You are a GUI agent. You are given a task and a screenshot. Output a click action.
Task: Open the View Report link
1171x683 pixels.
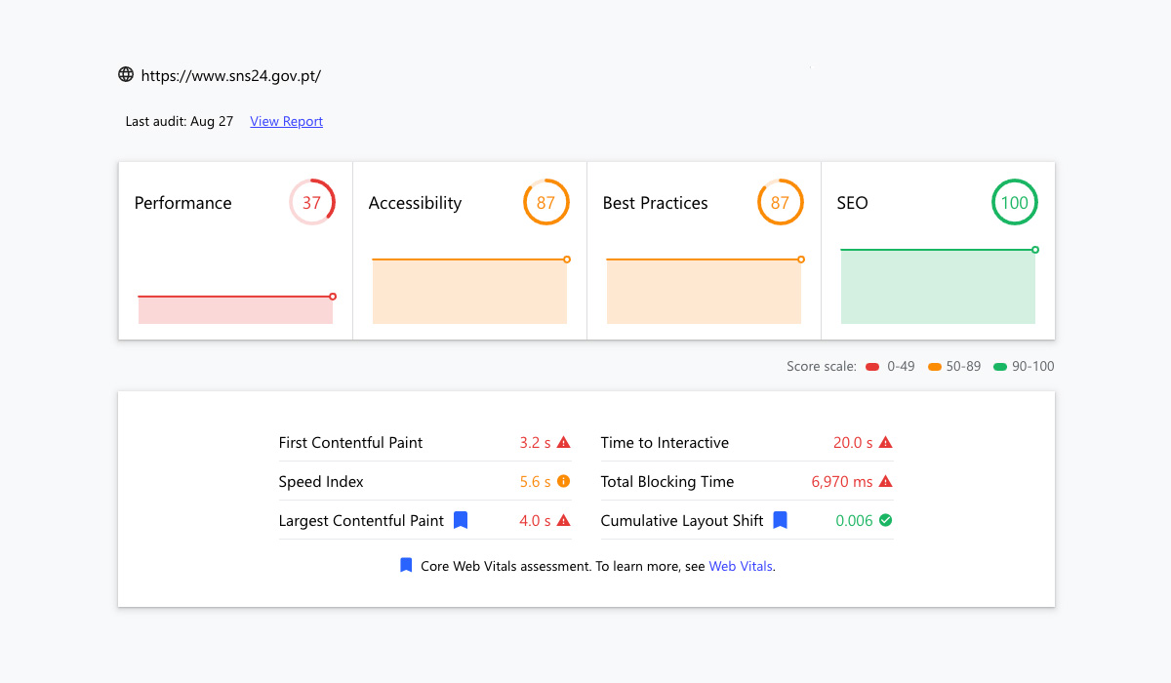pyautogui.click(x=286, y=121)
